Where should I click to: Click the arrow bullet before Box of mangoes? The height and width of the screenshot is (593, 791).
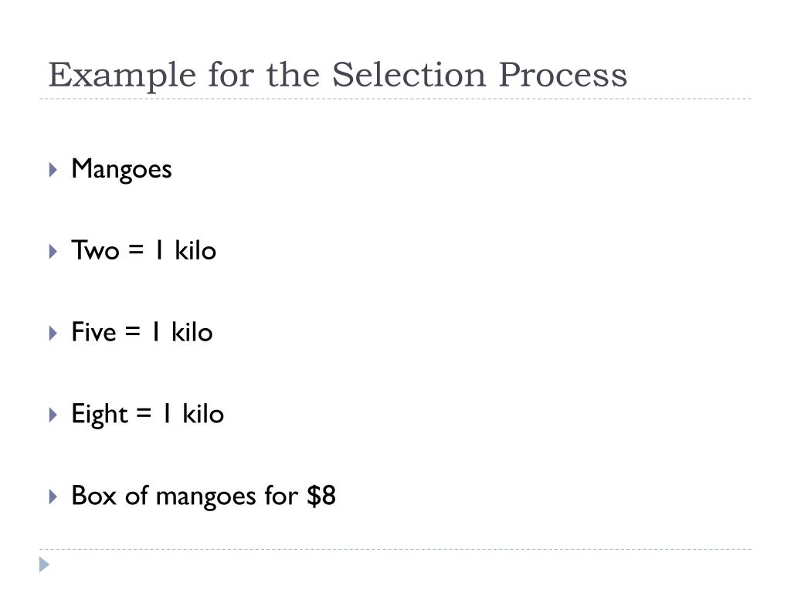tap(53, 496)
